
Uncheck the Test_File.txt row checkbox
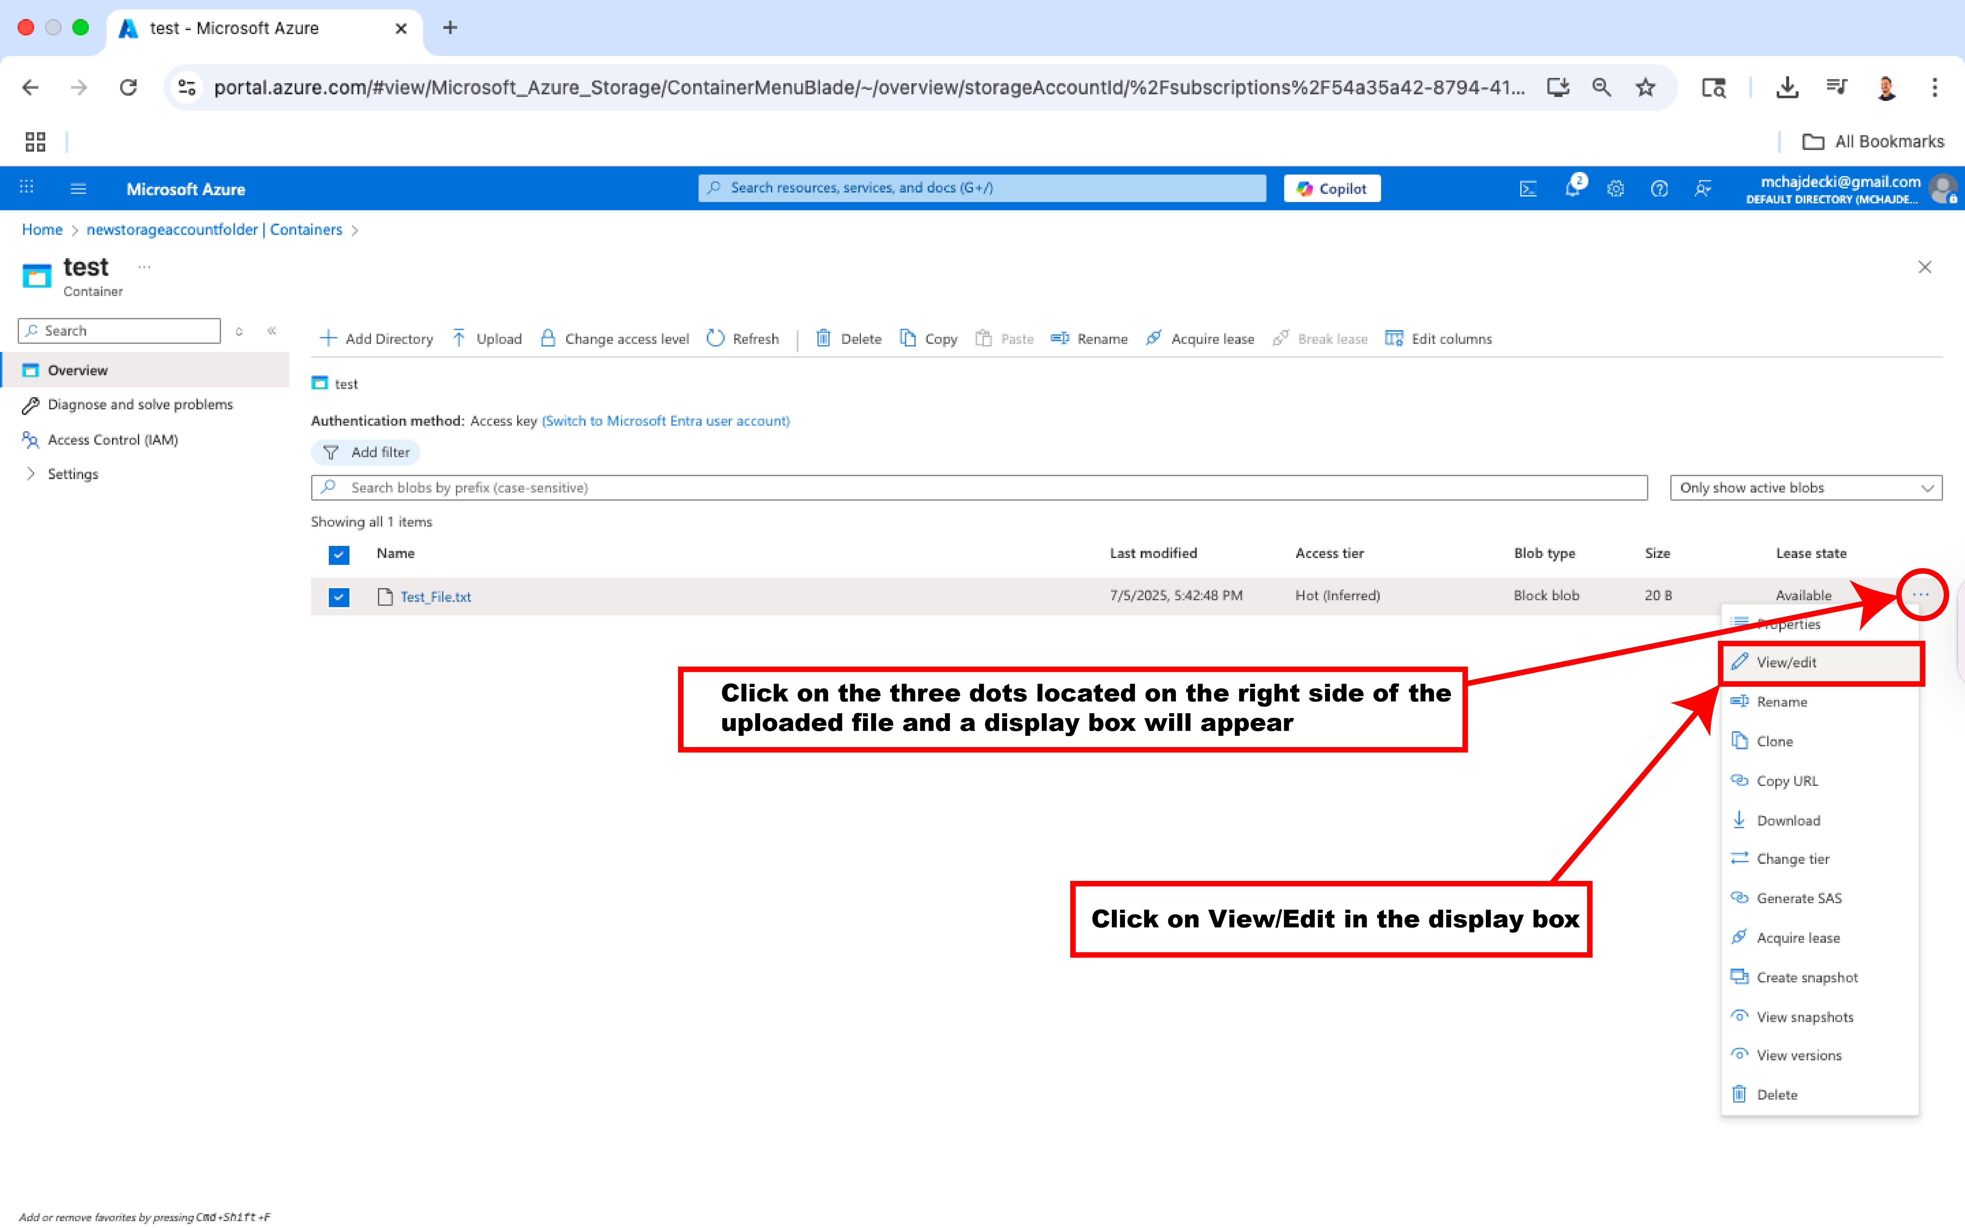coord(339,597)
